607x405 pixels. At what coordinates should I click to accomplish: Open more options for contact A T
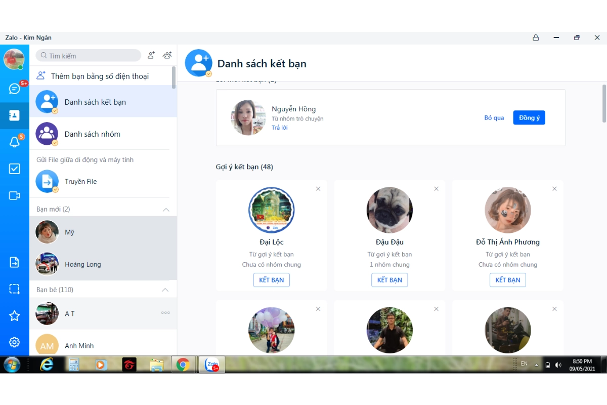165,313
